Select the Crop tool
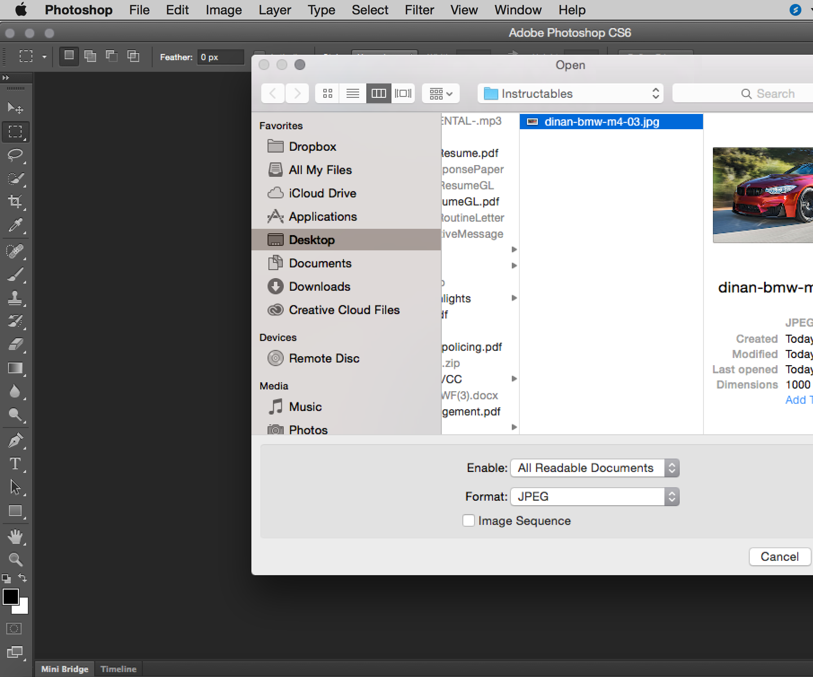This screenshot has height=677, width=813. [x=16, y=201]
